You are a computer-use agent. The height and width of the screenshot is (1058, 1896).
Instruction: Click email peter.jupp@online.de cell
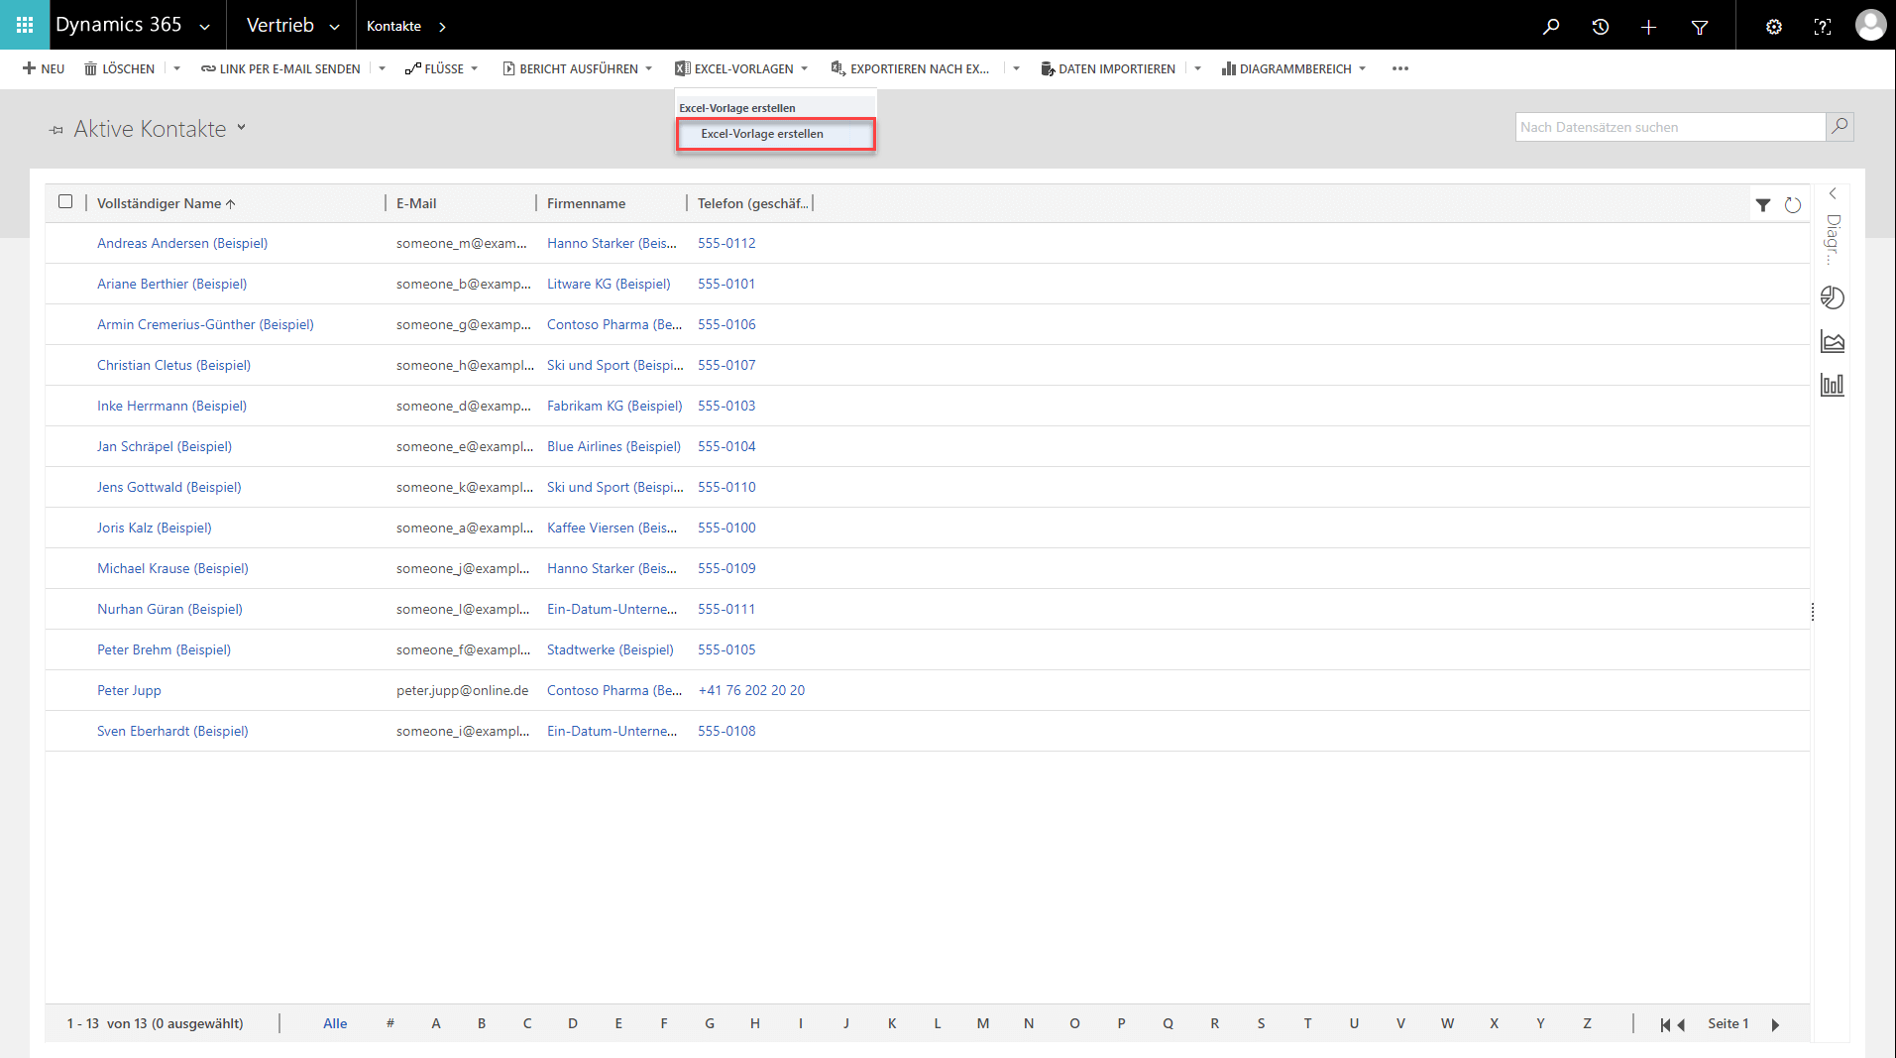pyautogui.click(x=462, y=690)
